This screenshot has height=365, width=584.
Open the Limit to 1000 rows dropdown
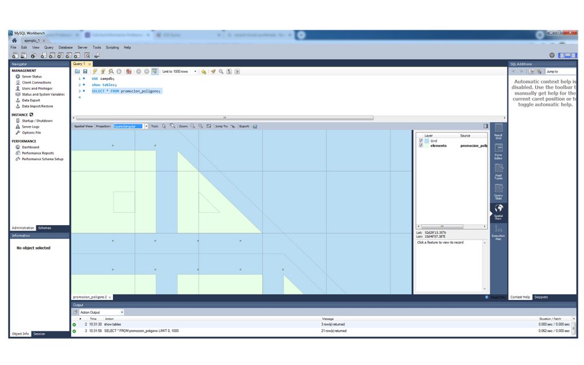point(195,72)
